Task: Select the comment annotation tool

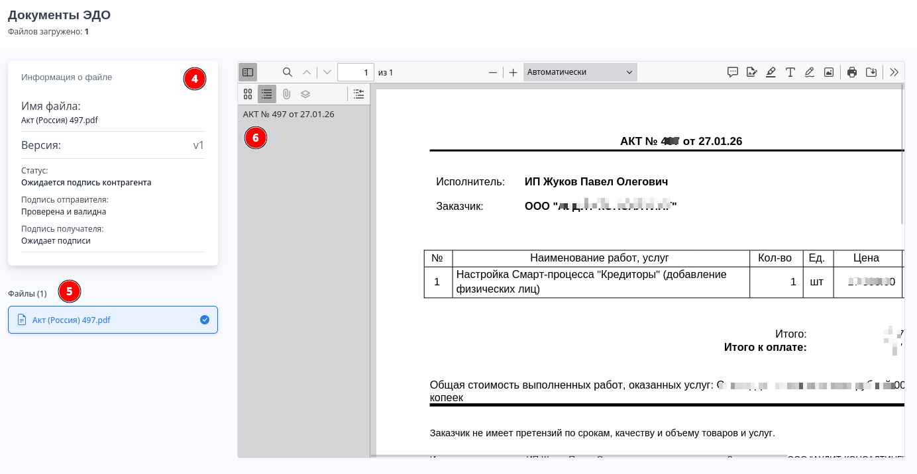Action: pyautogui.click(x=733, y=72)
